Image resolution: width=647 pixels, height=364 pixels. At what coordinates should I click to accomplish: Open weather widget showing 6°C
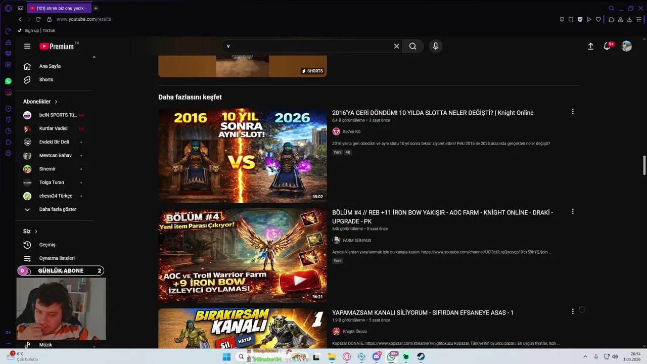23,356
